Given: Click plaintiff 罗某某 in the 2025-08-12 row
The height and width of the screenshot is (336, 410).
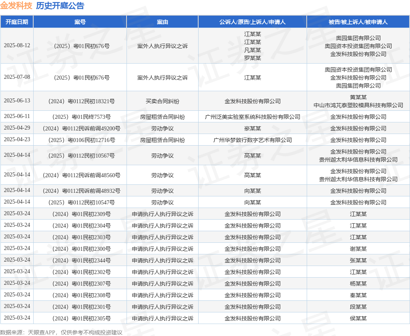Looking at the screenshot, I should [x=252, y=58].
